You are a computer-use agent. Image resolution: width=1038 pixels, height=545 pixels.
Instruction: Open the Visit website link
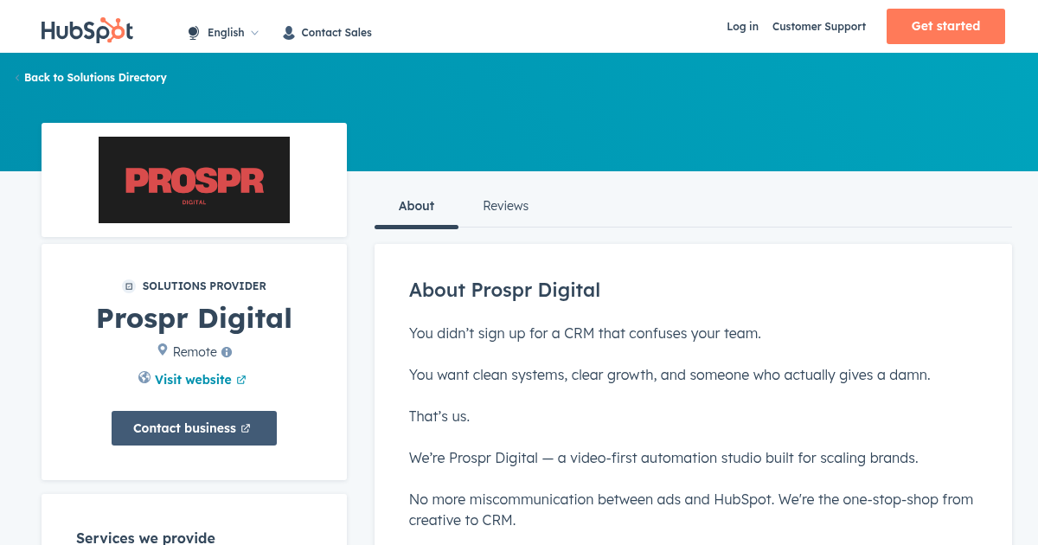pos(193,380)
